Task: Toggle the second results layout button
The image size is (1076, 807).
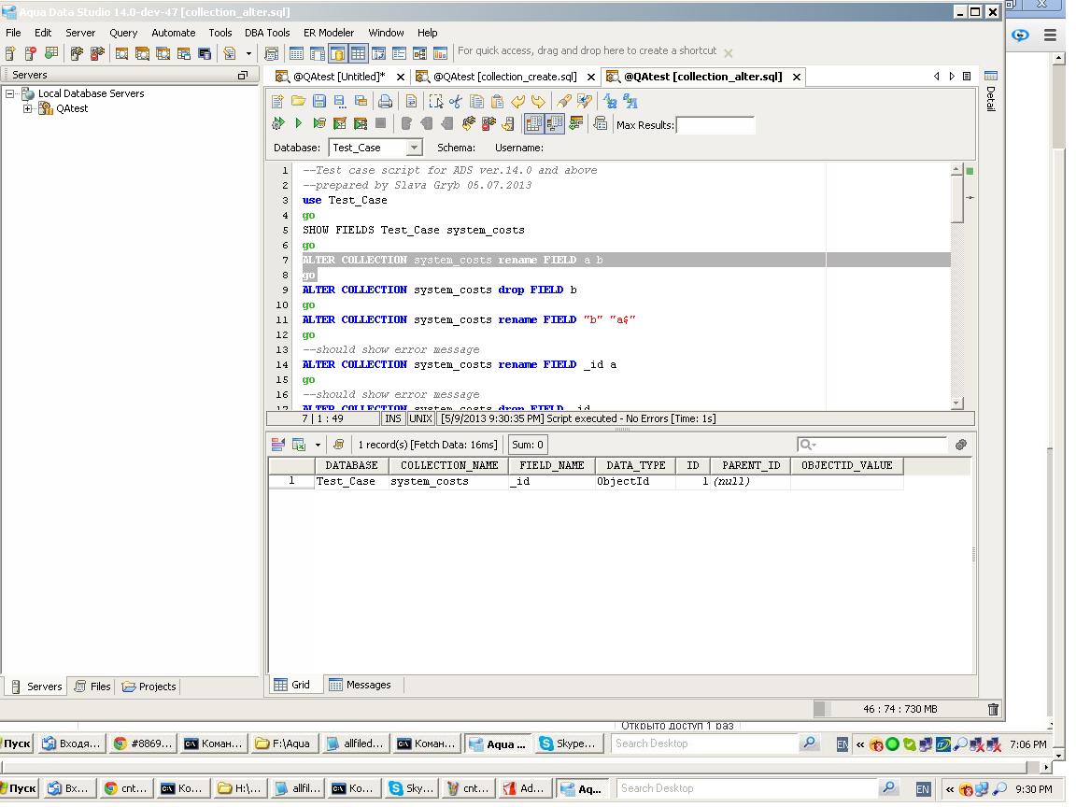Action: (555, 123)
